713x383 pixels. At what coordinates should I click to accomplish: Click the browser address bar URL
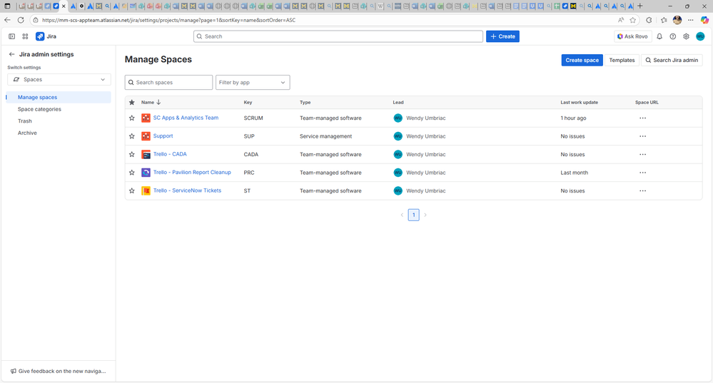click(x=168, y=20)
